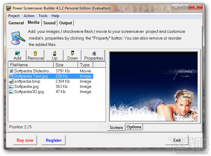Click the Remove trash can button

36,55
